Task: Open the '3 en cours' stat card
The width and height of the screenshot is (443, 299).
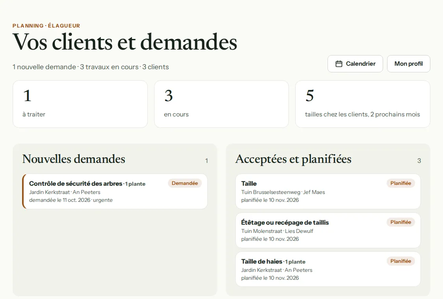Action: tap(221, 104)
